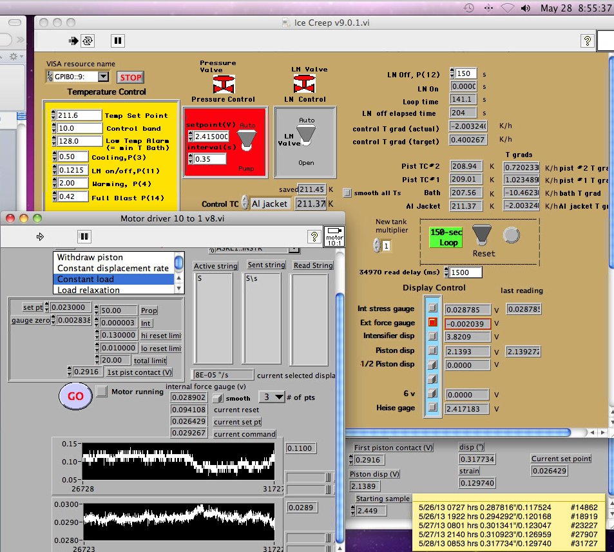Toggle the Pressure Control Auto/Pump switch
The height and width of the screenshot is (552, 614).
tap(246, 138)
